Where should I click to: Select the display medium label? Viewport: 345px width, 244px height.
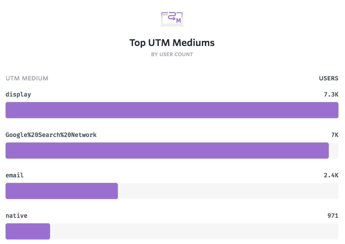click(18, 94)
